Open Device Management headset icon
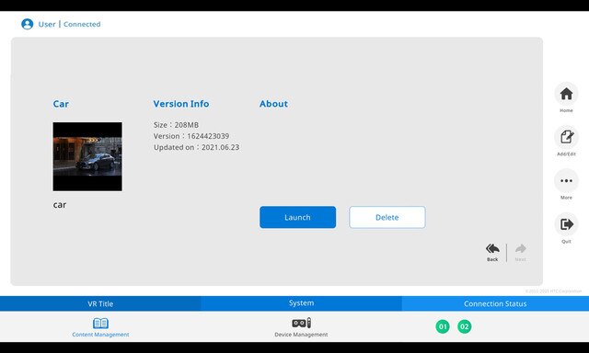This screenshot has width=589, height=353. 301,323
